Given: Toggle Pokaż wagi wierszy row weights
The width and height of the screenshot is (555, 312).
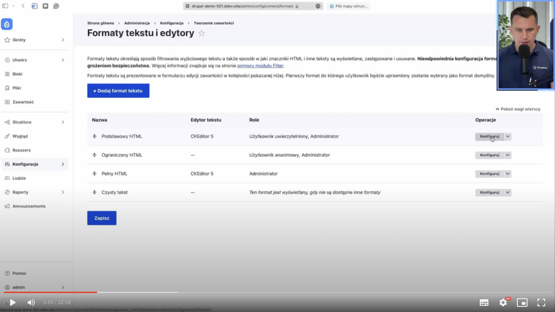Looking at the screenshot, I should tap(518, 109).
